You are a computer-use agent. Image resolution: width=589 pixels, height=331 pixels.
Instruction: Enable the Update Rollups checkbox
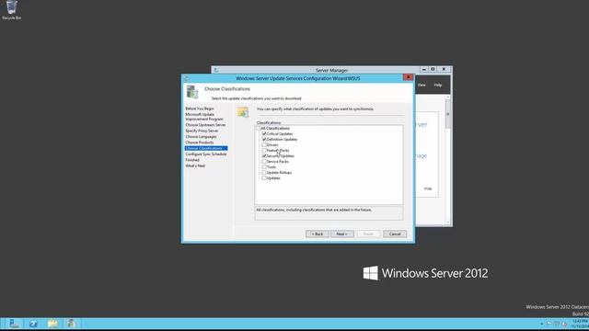264,173
